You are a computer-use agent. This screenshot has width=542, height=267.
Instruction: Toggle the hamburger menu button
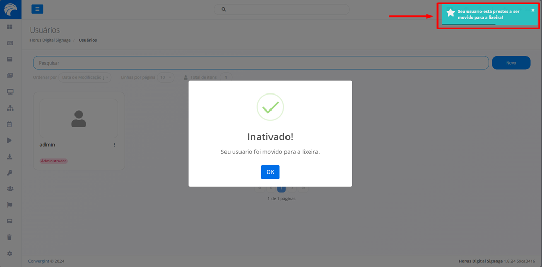37,9
